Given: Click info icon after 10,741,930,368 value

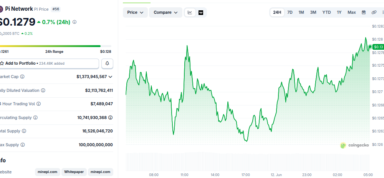Looking at the screenshot, I should pyautogui.click(x=111, y=118).
